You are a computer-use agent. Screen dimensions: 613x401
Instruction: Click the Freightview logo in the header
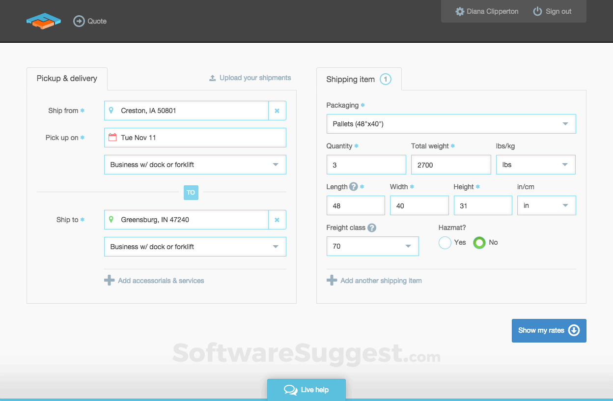click(x=43, y=21)
